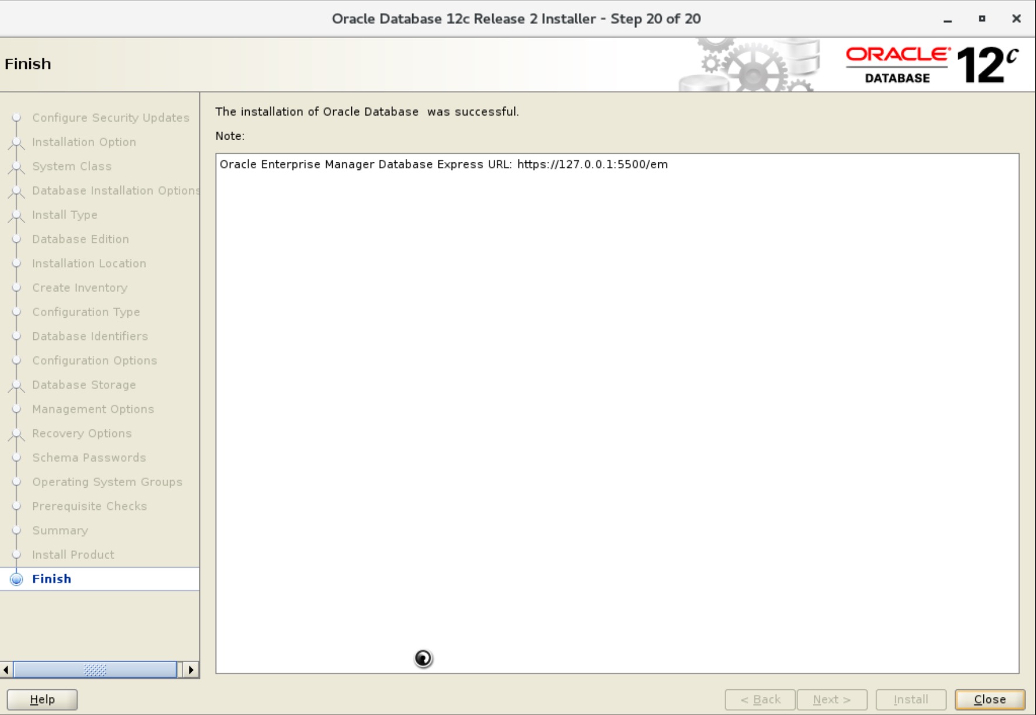Click the Oracle 12c Database logo

(932, 65)
